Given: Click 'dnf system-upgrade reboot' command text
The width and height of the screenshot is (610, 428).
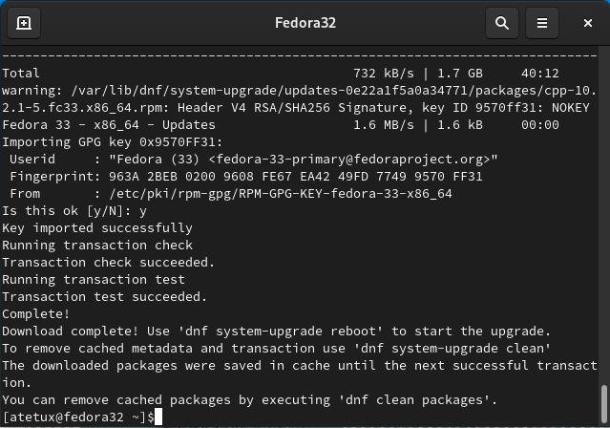Looking at the screenshot, I should pyautogui.click(x=280, y=332).
